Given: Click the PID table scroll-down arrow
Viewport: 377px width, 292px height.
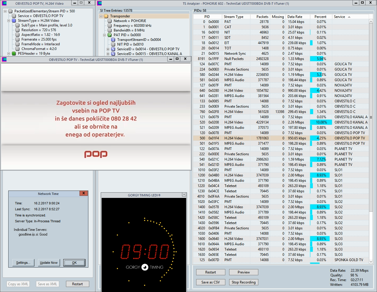Looking at the screenshot, I should pyautogui.click(x=371, y=262).
